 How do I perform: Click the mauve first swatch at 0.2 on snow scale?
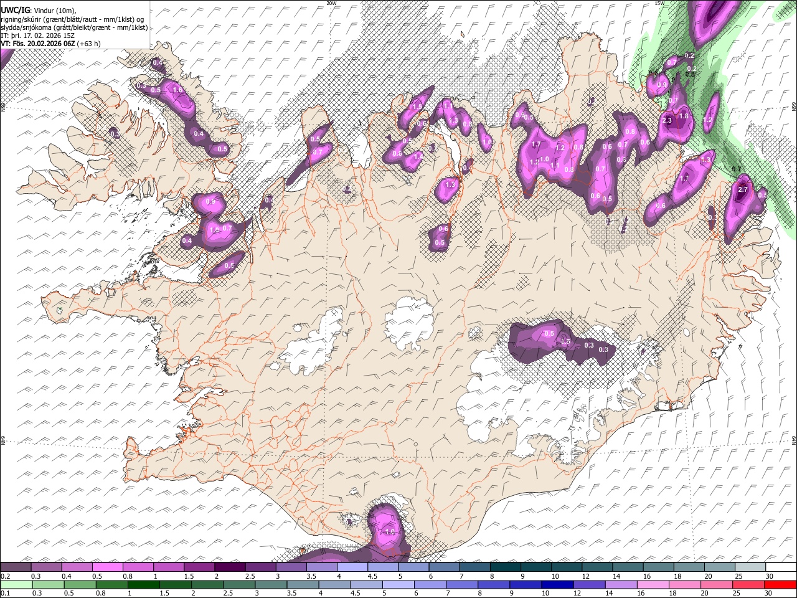16,567
